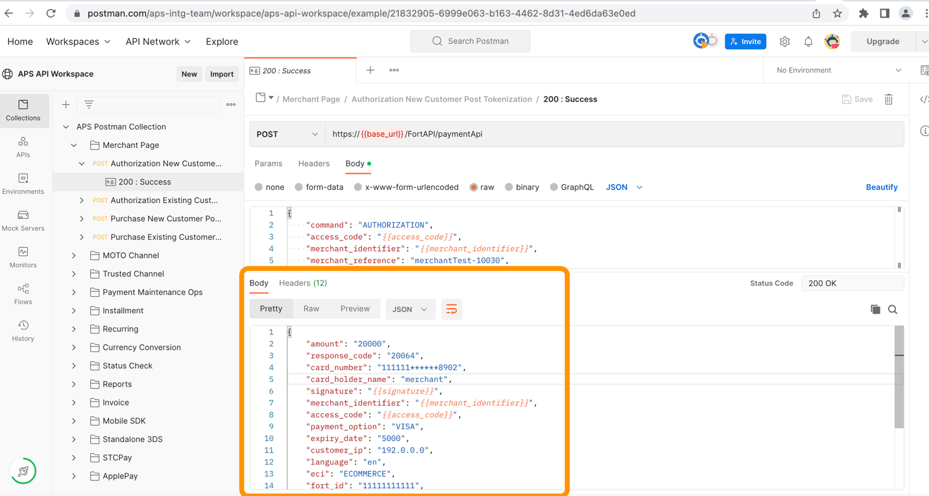Open the notifications bell icon
Screen dimensions: 929x496
pyautogui.click(x=808, y=41)
